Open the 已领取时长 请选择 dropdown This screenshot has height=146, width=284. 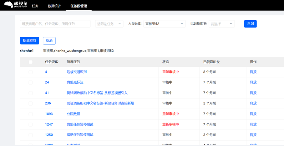(221, 24)
